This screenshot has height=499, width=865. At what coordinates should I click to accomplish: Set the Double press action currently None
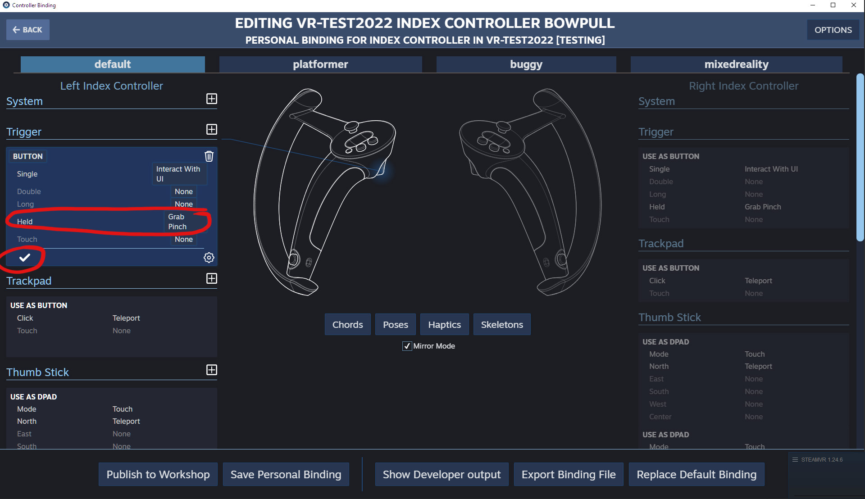pos(183,191)
